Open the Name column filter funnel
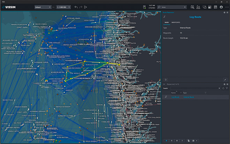 coord(181,93)
